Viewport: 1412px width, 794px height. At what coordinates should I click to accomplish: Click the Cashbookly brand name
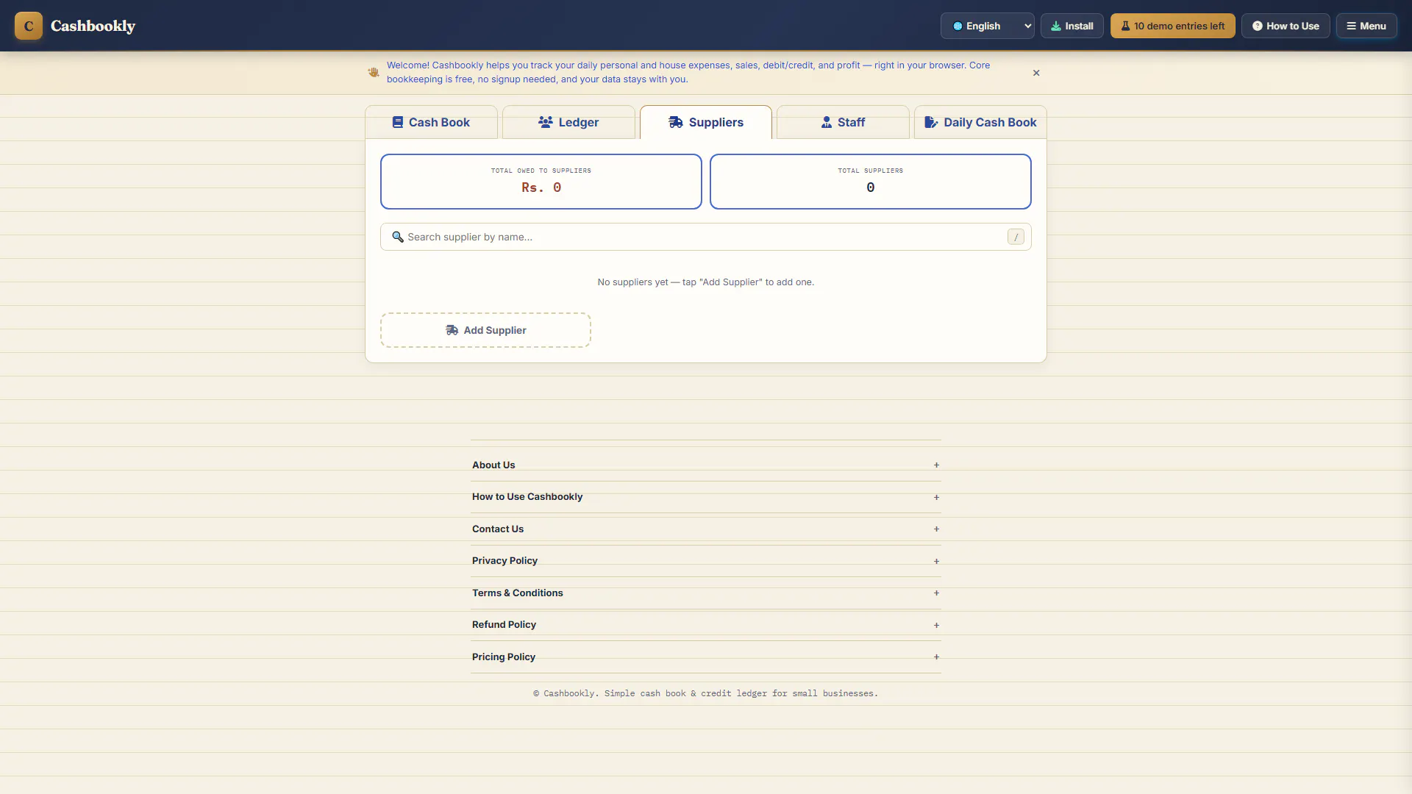tap(93, 26)
